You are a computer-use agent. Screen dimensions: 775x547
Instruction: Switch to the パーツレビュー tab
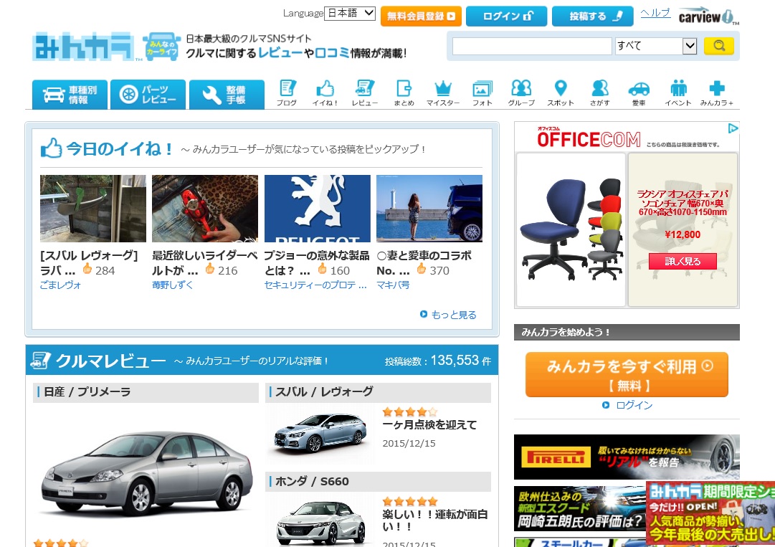[x=148, y=95]
